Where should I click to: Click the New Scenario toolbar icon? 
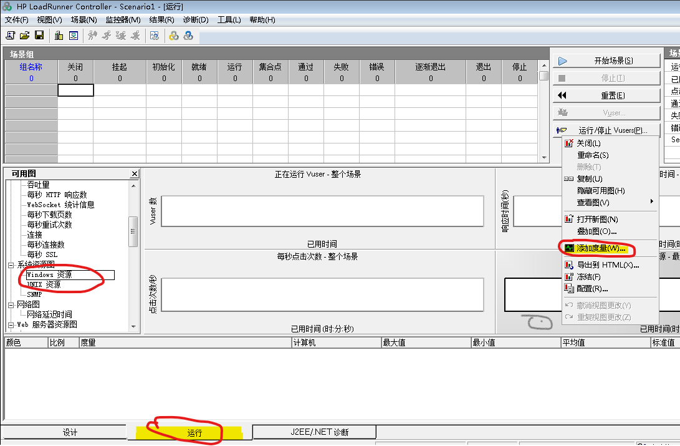pyautogui.click(x=11, y=36)
